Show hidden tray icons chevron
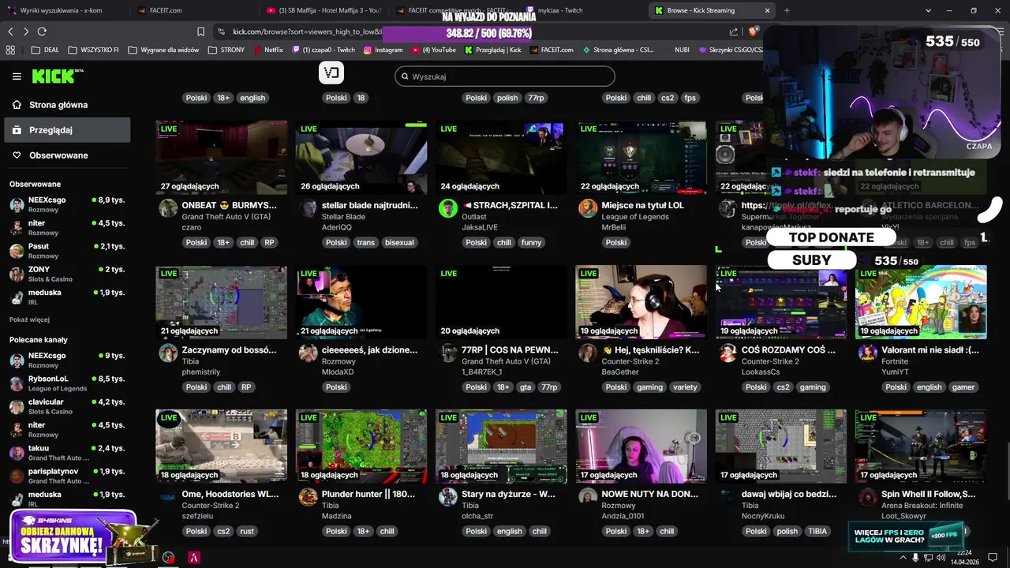 [x=903, y=558]
